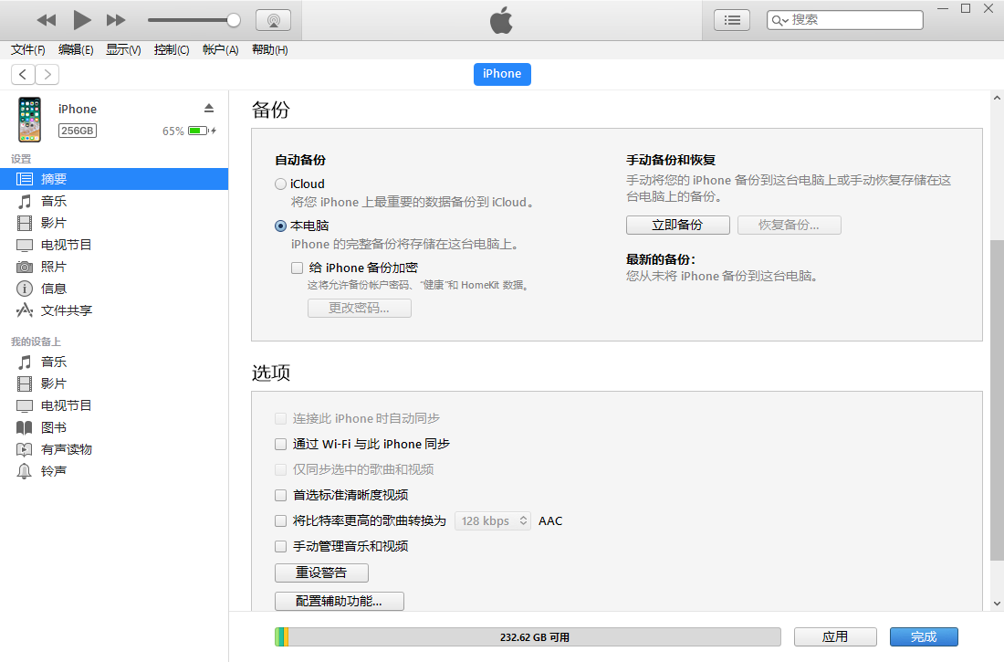Adjust the volume slider knob

[x=234, y=20]
